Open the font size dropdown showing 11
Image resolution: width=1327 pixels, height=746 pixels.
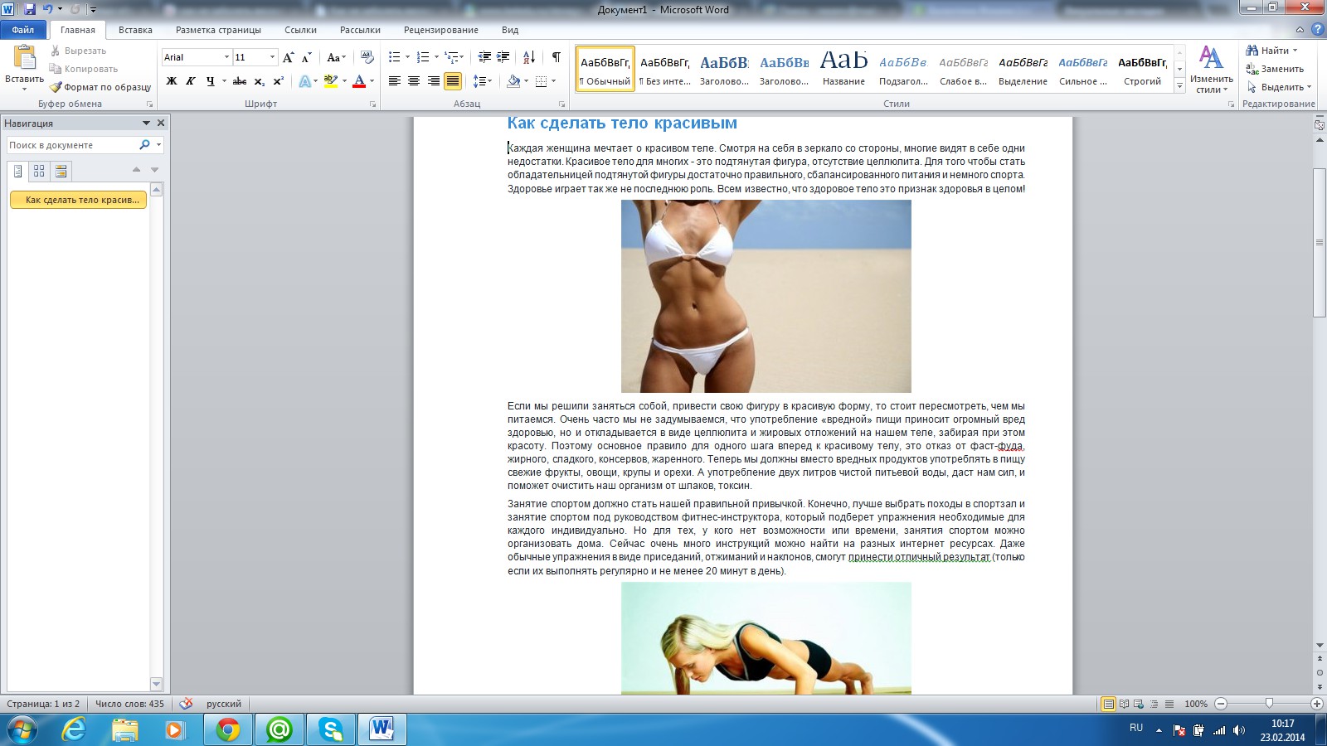[272, 57]
